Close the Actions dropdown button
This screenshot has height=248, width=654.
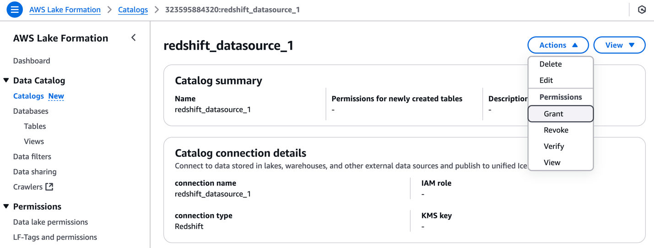pyautogui.click(x=558, y=45)
